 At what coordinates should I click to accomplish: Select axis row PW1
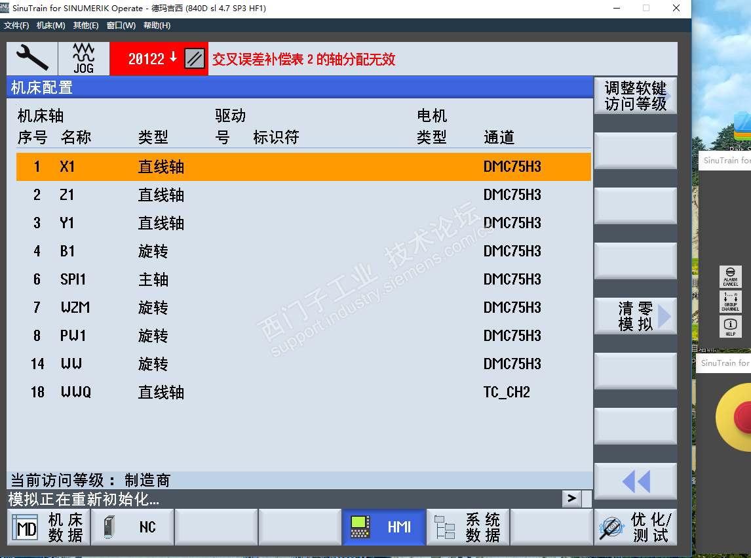pyautogui.click(x=303, y=336)
